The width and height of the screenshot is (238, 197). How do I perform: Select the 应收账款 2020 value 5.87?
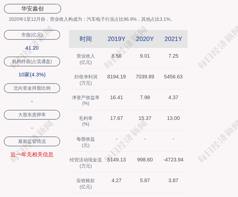(145, 180)
